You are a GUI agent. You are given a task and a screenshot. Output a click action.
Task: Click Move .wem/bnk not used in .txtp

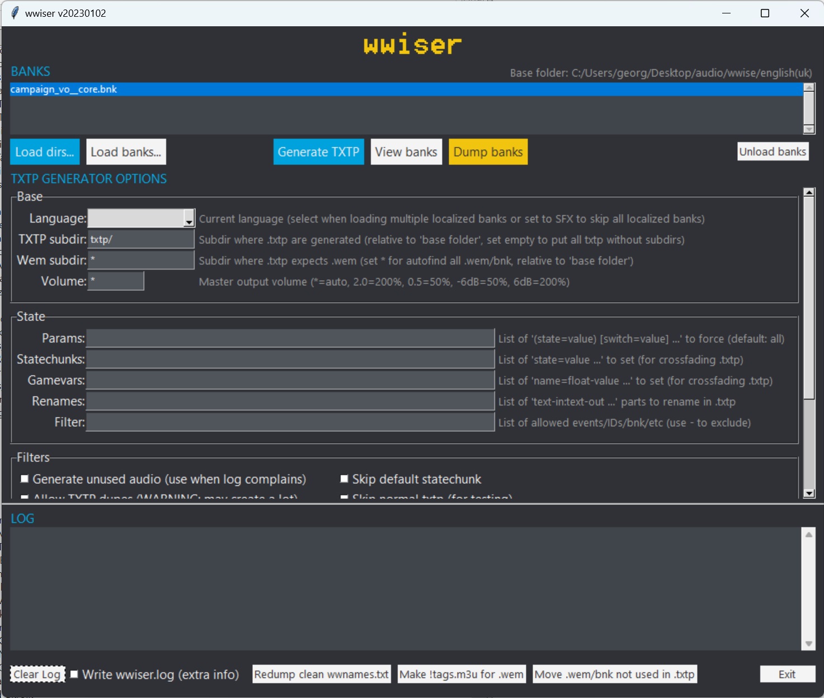point(615,675)
